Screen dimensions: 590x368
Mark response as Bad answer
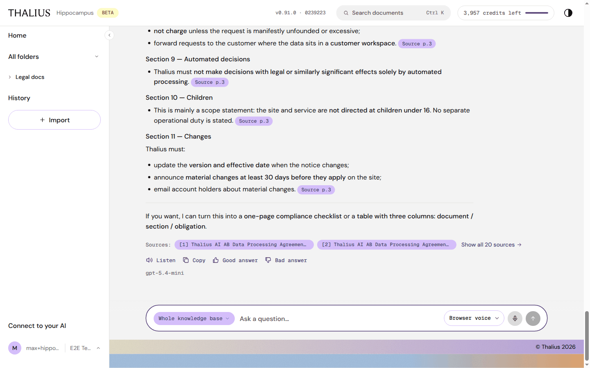pyautogui.click(x=286, y=260)
